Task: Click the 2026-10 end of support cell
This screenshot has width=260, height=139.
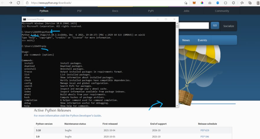Action: tap(156, 130)
